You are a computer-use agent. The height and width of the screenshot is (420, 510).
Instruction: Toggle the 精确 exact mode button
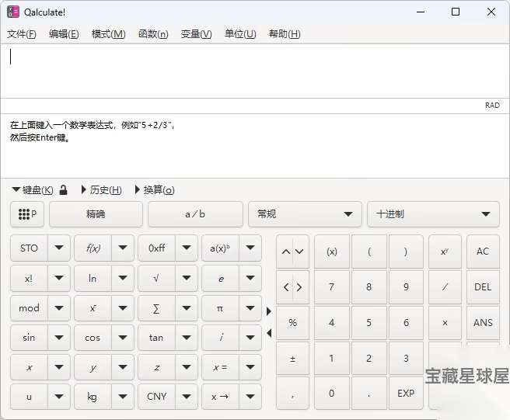[x=96, y=214]
